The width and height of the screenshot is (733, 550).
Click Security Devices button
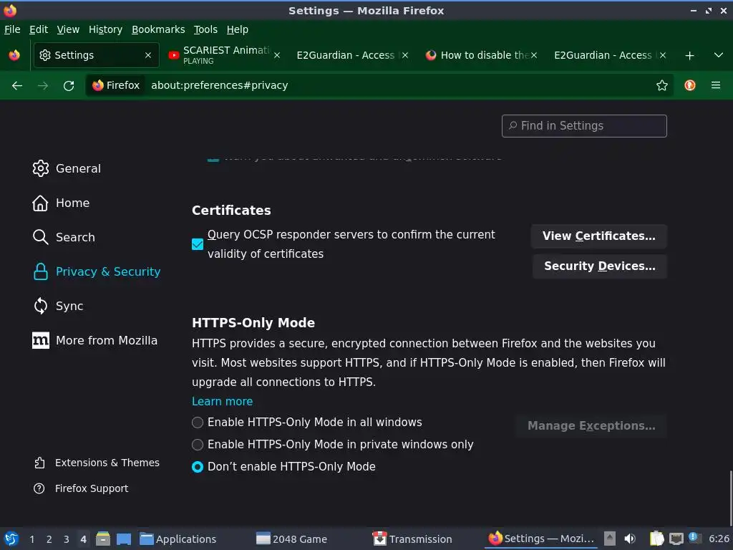tap(600, 266)
